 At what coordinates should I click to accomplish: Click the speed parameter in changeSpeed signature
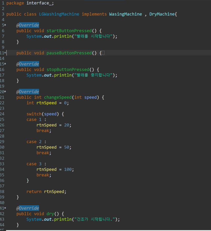point(90,97)
